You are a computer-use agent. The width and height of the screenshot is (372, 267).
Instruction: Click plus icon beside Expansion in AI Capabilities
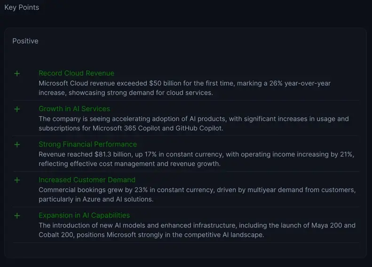pos(17,216)
